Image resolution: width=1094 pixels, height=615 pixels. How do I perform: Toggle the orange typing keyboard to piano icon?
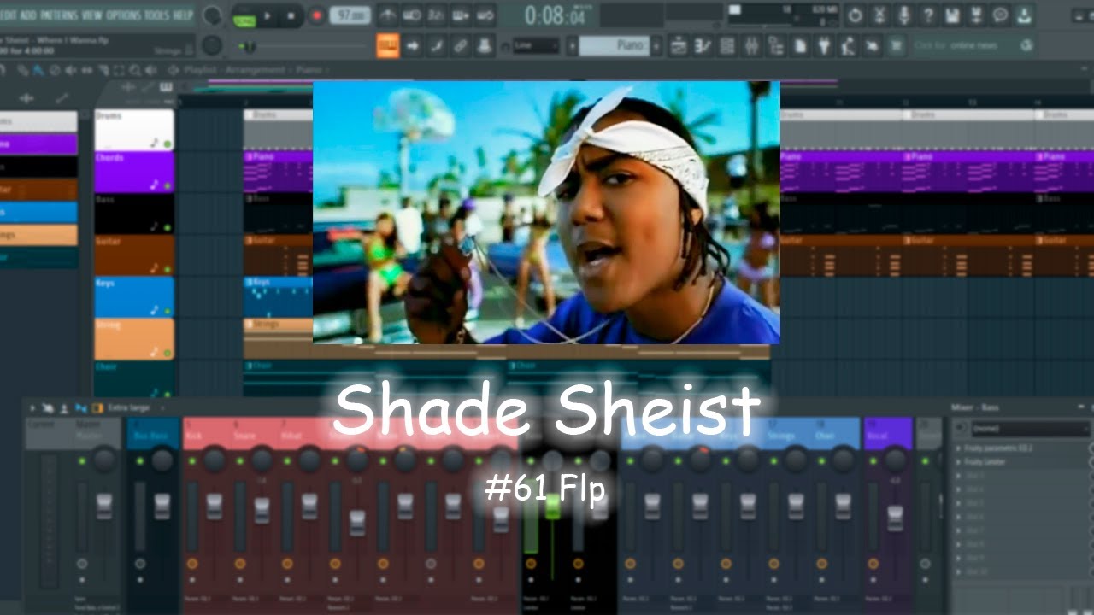(388, 45)
